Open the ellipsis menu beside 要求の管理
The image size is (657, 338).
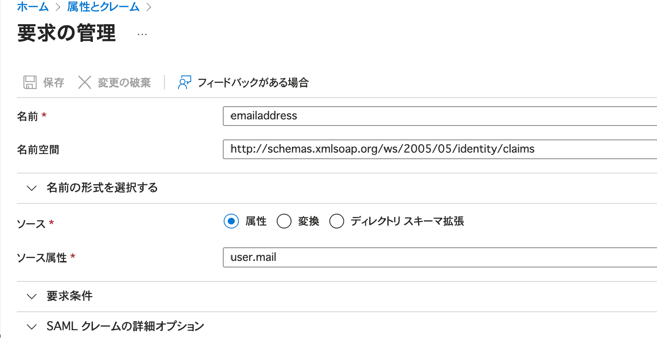[141, 34]
